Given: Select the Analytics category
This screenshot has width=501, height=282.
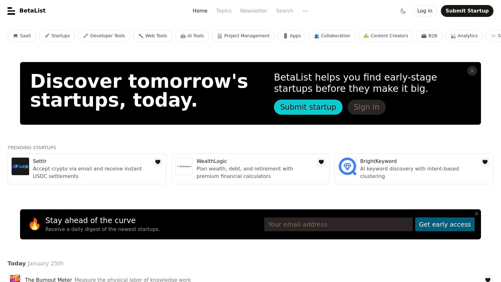Looking at the screenshot, I should click(464, 36).
